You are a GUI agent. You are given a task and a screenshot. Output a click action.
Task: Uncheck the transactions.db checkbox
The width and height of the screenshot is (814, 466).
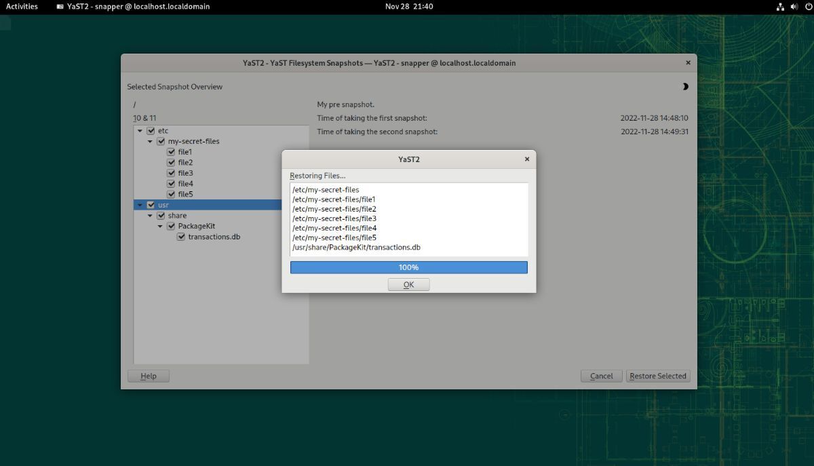tap(181, 237)
